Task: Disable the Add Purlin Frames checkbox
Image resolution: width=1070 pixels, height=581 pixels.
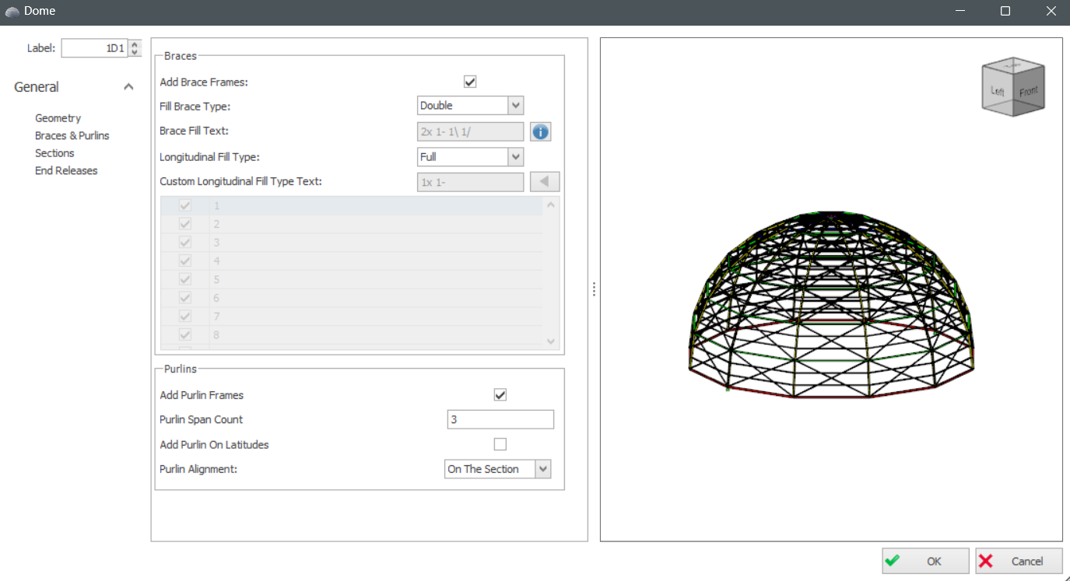Action: pos(500,395)
